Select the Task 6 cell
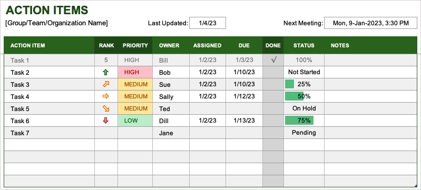421x190 pixels. 49,121
